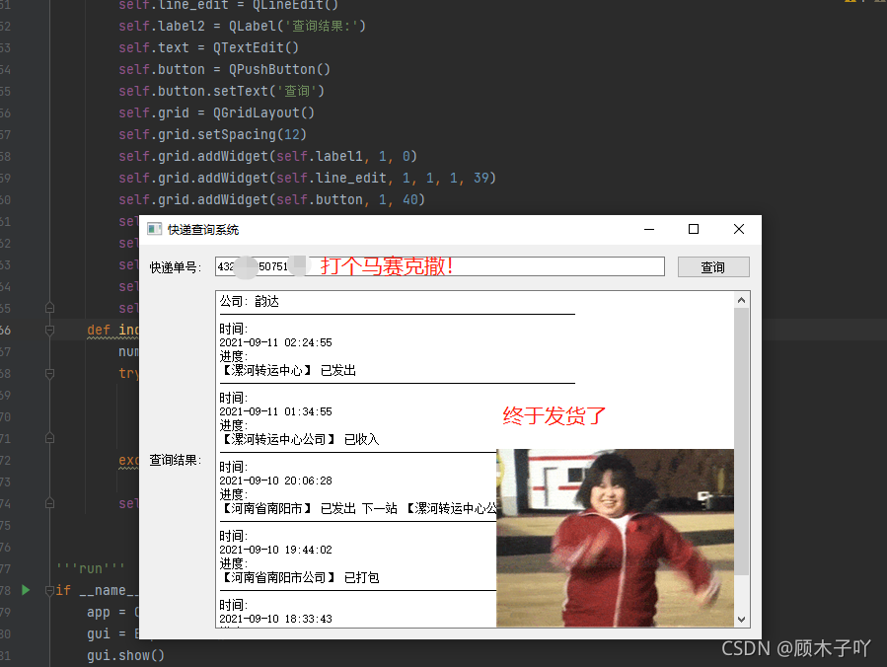Click the 查询 button in the express window
Screen dimensions: 887x667
[x=713, y=267]
